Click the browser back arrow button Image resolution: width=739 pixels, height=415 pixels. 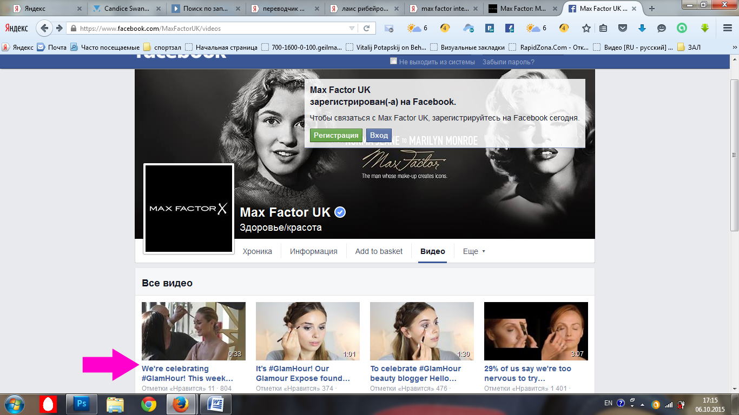coord(45,28)
